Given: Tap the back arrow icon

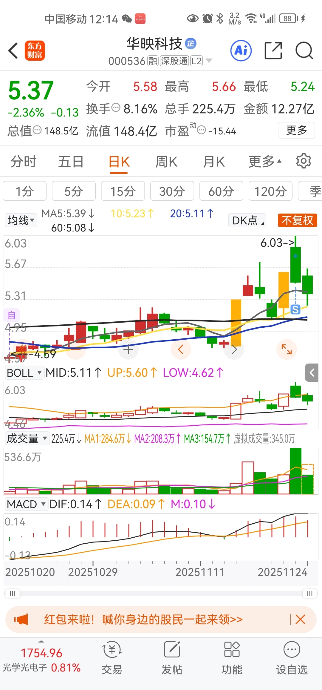Looking at the screenshot, I should [13, 50].
